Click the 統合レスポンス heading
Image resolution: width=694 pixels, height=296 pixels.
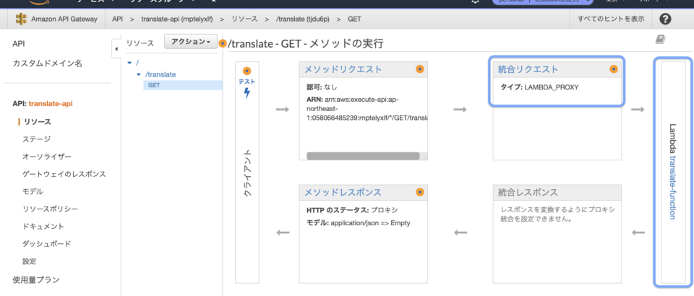point(528,192)
